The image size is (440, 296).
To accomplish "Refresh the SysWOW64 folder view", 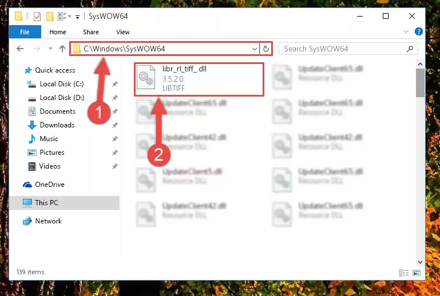I will tap(265, 49).
